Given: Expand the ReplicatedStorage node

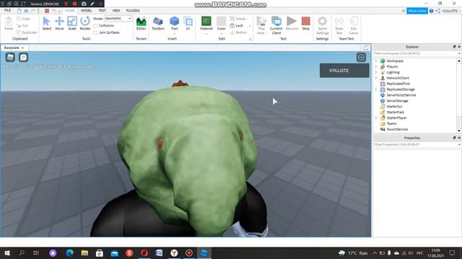Looking at the screenshot, I should tap(376, 89).
